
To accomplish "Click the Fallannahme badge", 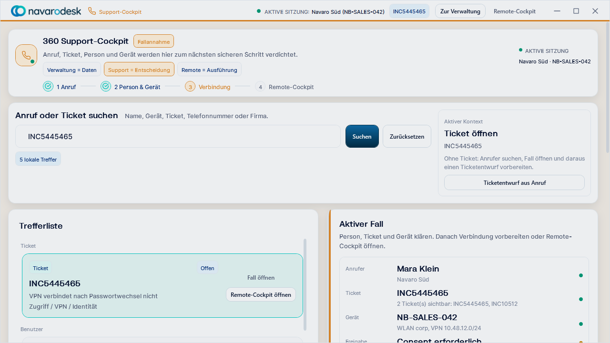I will click(153, 41).
